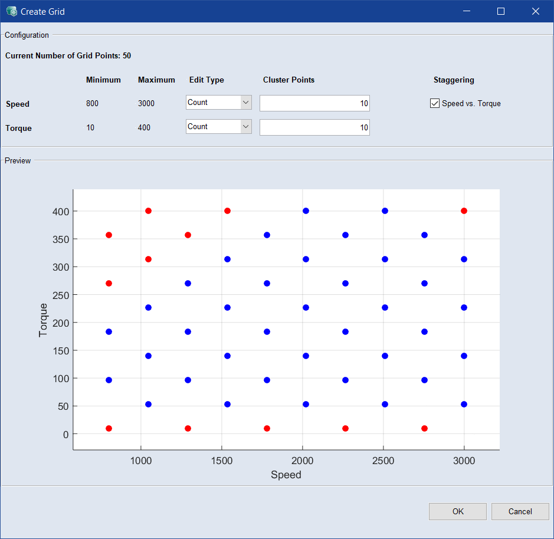The image size is (554, 539).
Task: Toggle the Speed vs. Torque staggering checkbox
Action: [435, 103]
